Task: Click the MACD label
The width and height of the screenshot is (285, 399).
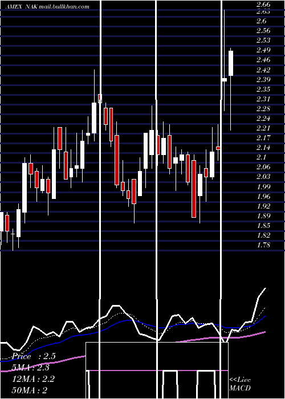Action: pos(240,388)
